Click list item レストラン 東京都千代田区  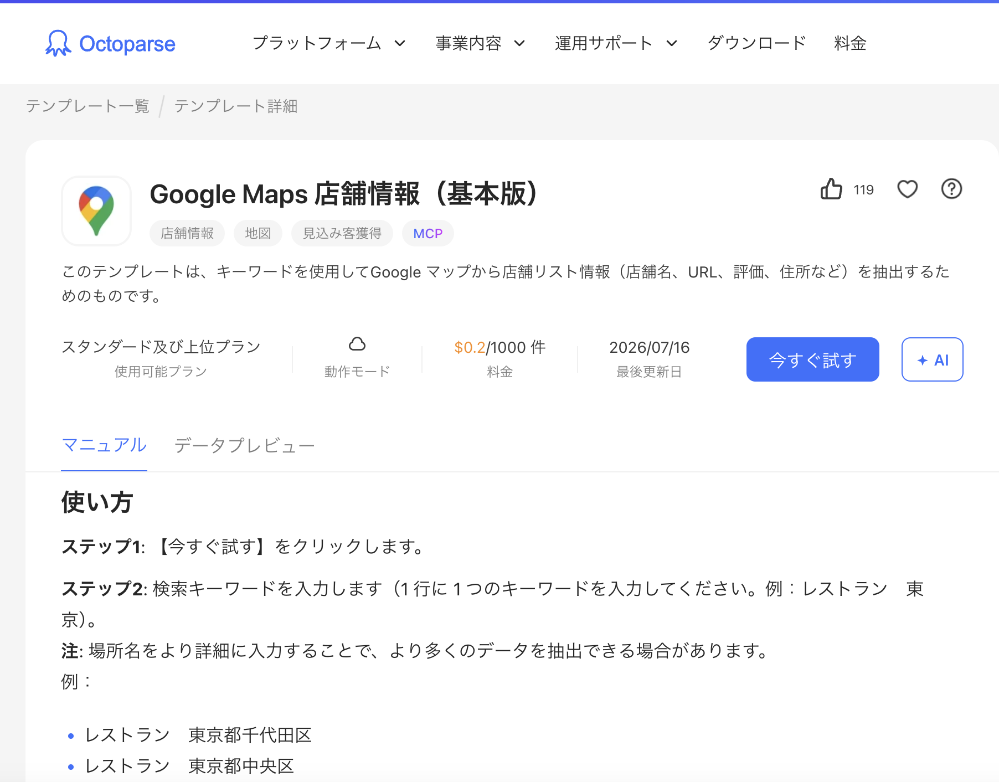(x=198, y=735)
